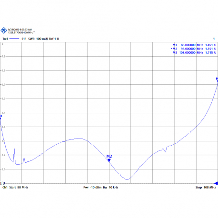Click the SWR format label
Viewport: 218px width, 218px height.
31,39
